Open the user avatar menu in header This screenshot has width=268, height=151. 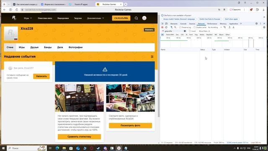tap(144, 18)
